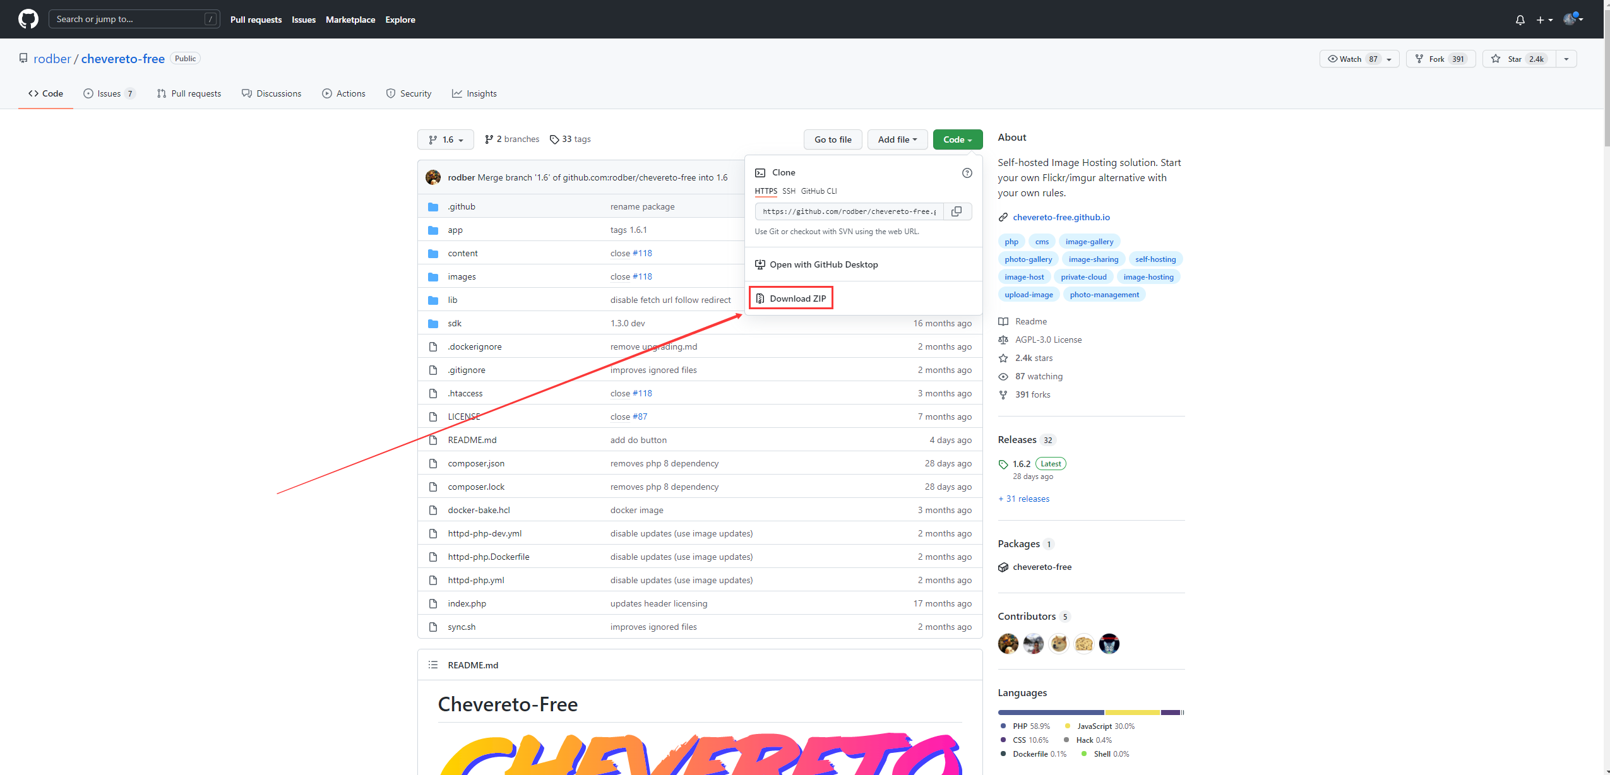Go to Marketplace
Viewport: 1610px width, 775px height.
pyautogui.click(x=350, y=20)
